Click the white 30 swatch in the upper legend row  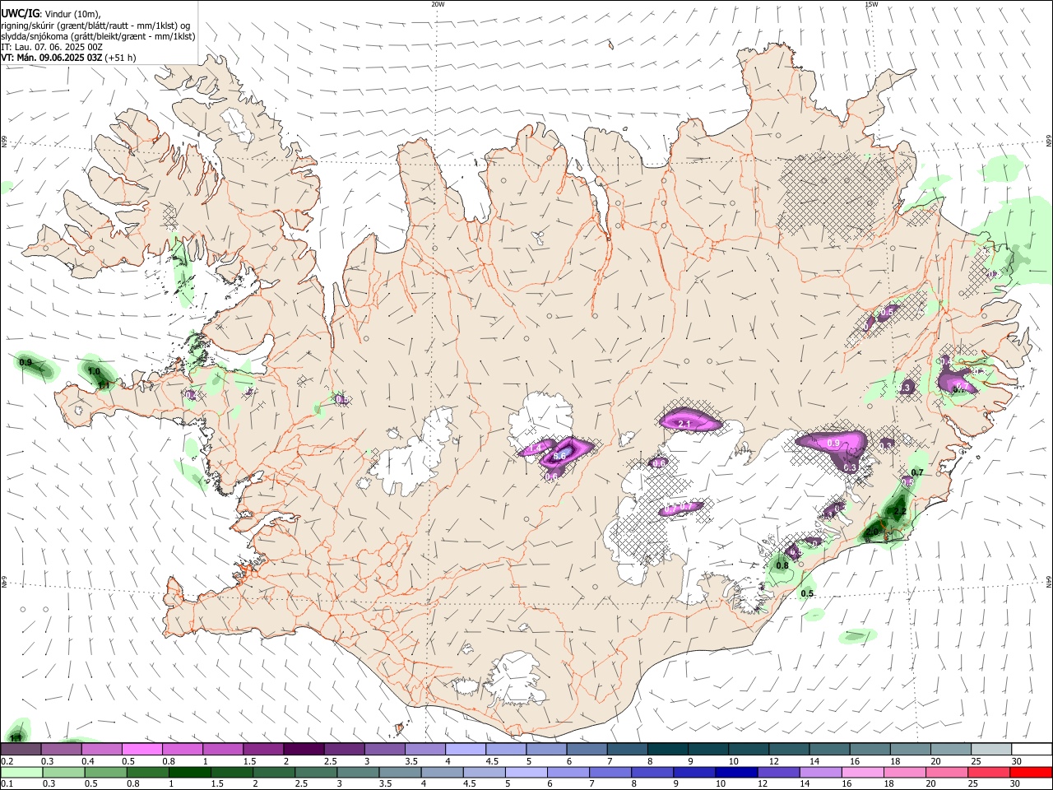(1032, 749)
